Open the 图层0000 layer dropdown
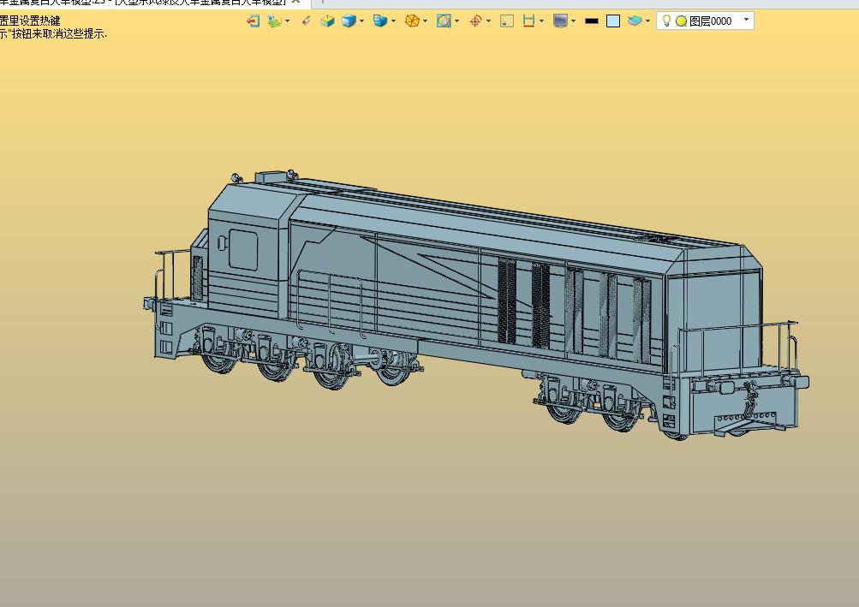Image resolution: width=859 pixels, height=607 pixels. click(746, 21)
